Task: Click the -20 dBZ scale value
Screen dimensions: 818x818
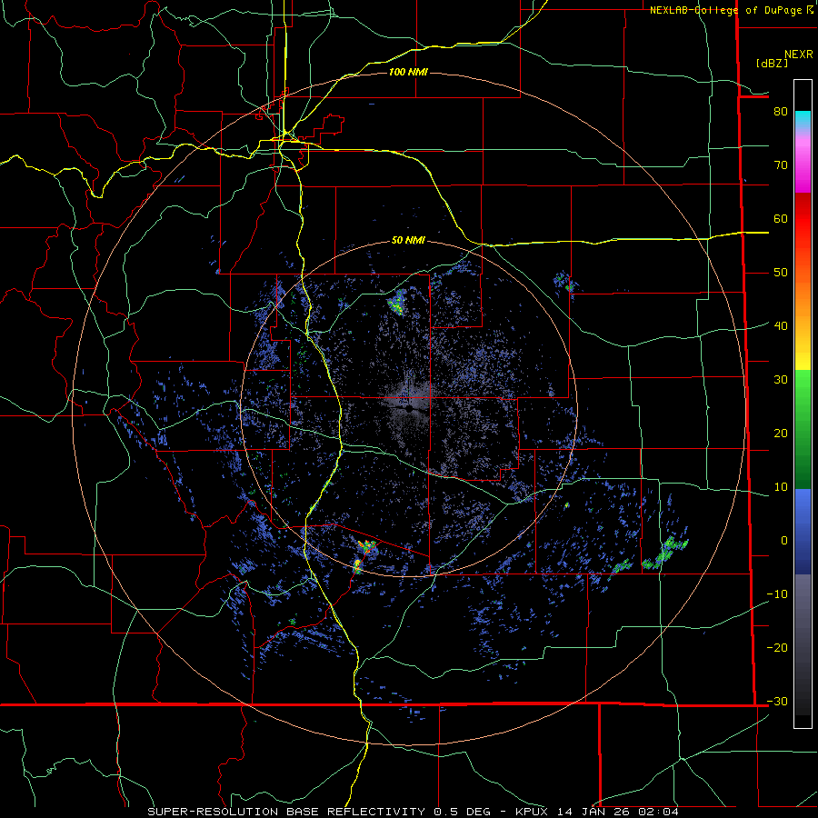Action: 777,647
